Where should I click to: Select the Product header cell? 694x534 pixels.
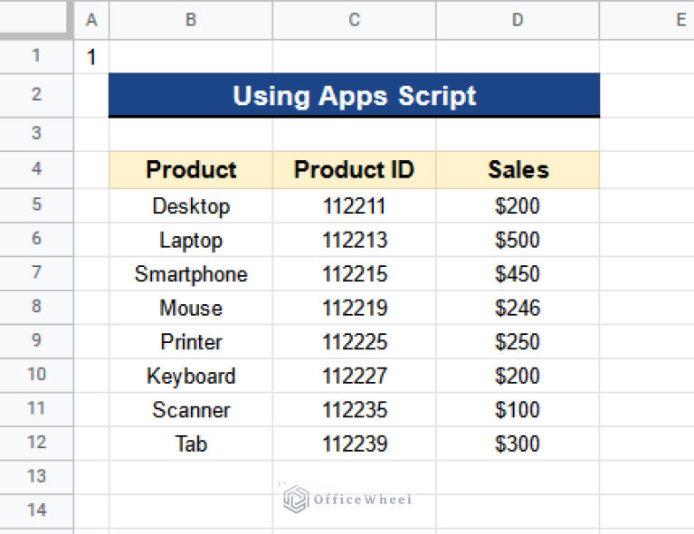[191, 170]
